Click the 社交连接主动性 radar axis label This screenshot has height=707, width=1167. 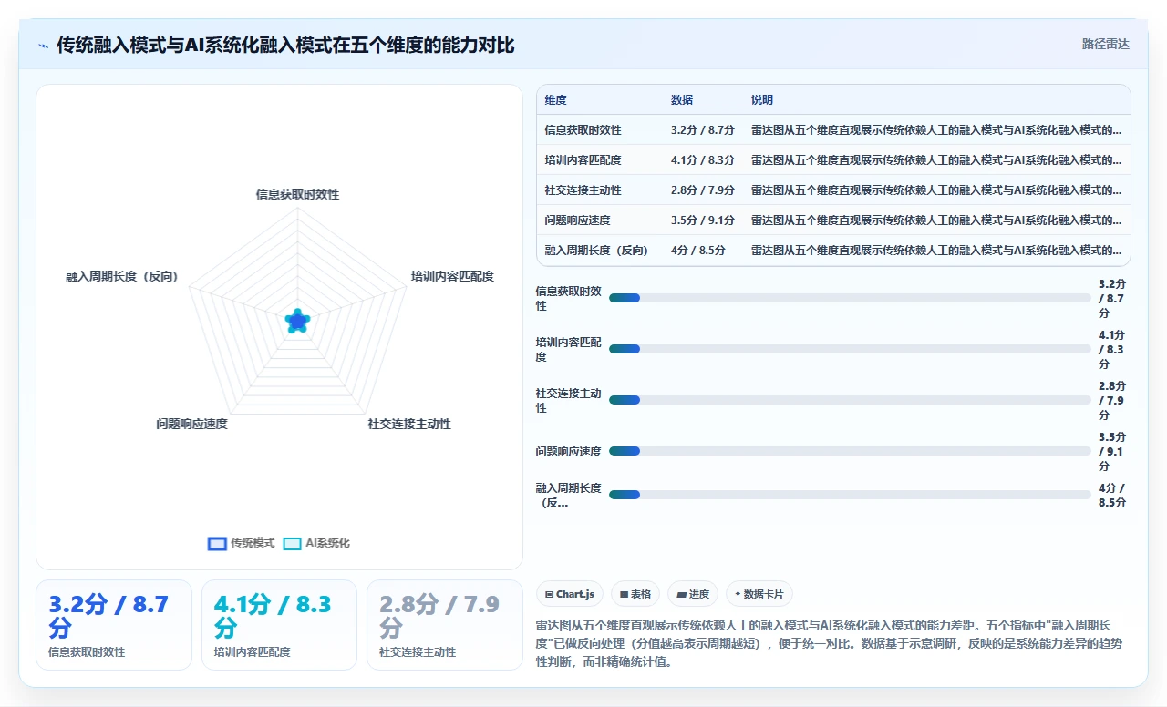tap(409, 424)
